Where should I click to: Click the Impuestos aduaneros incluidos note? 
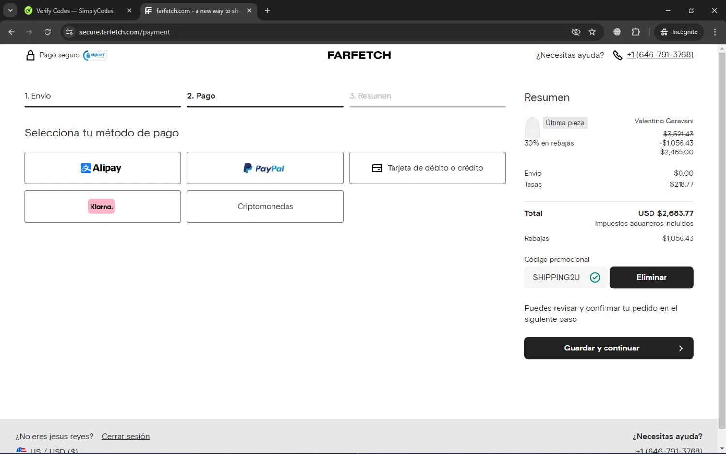tap(644, 224)
